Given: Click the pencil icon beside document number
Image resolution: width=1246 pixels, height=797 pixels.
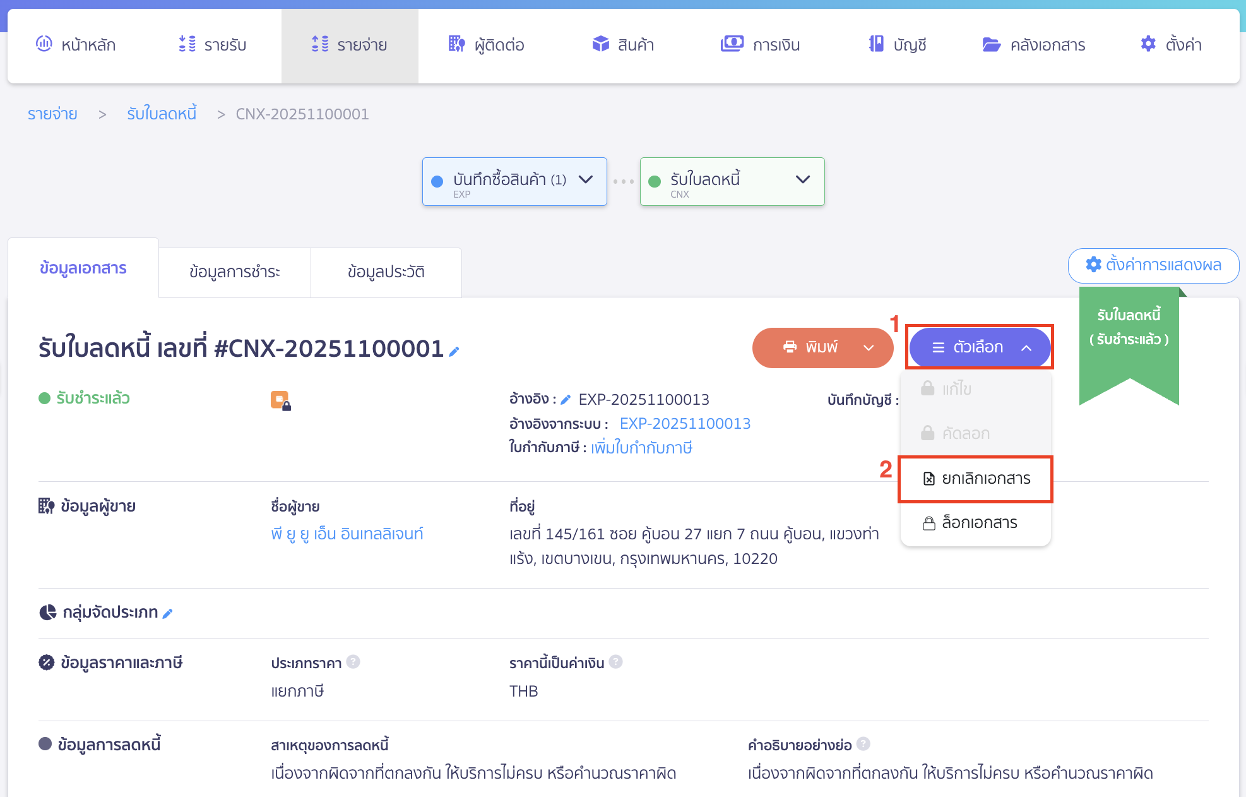Looking at the screenshot, I should [x=454, y=352].
